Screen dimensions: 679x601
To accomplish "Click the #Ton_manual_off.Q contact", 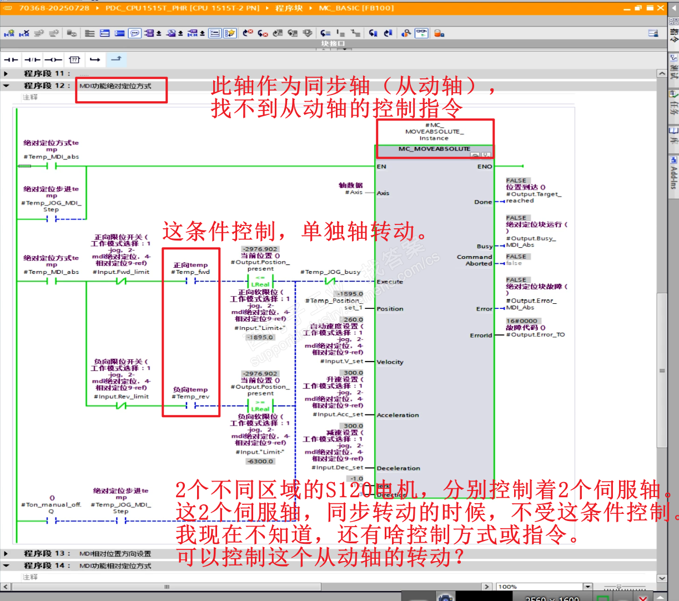I will (52, 521).
